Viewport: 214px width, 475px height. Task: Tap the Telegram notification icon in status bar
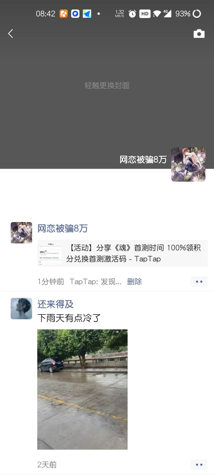tap(87, 14)
